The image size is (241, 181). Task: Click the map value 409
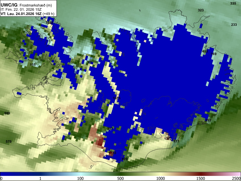124,159
